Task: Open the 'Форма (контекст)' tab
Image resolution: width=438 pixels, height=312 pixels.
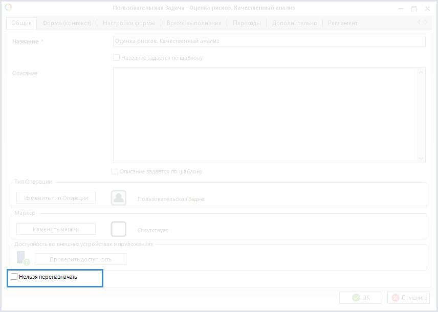Action: [x=67, y=23]
